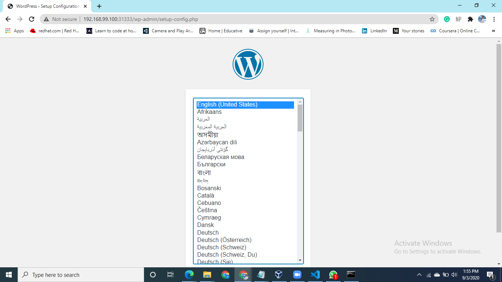Open Windows Start menu
Screen dimensions: 502x282
[x=9, y=275]
